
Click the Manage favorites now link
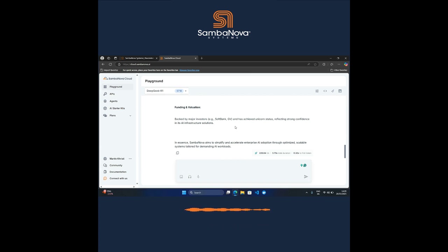point(189,70)
